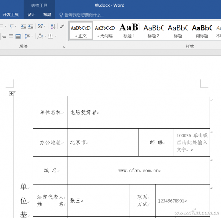
Task: Expand the shading color dropdown arrow
Action: (x=45, y=36)
